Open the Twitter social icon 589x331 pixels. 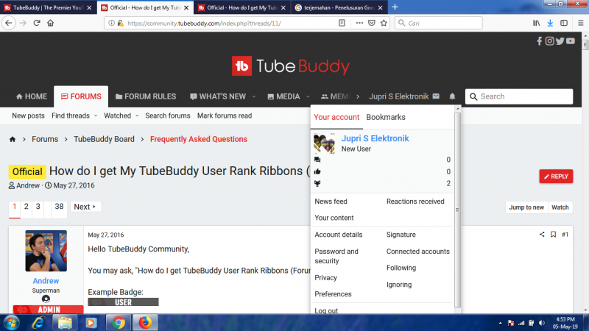coord(560,41)
